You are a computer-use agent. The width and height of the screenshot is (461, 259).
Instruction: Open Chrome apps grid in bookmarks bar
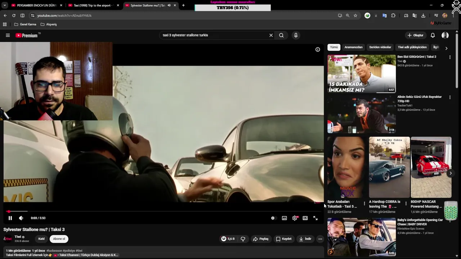(5, 24)
